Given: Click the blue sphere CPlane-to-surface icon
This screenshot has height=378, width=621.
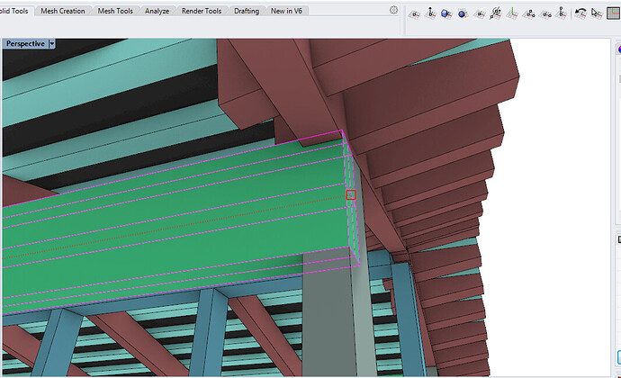Looking at the screenshot, I should 463,13.
